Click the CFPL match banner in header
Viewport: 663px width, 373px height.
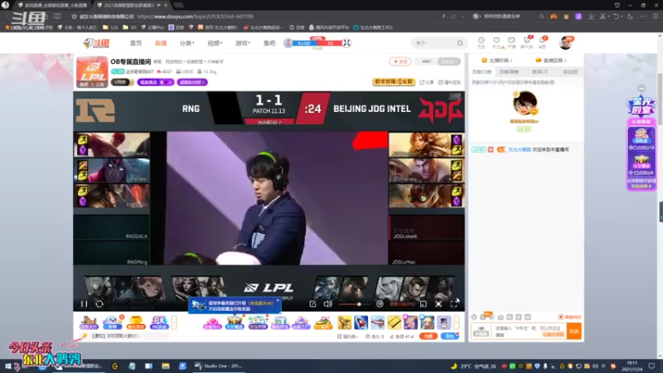click(317, 43)
